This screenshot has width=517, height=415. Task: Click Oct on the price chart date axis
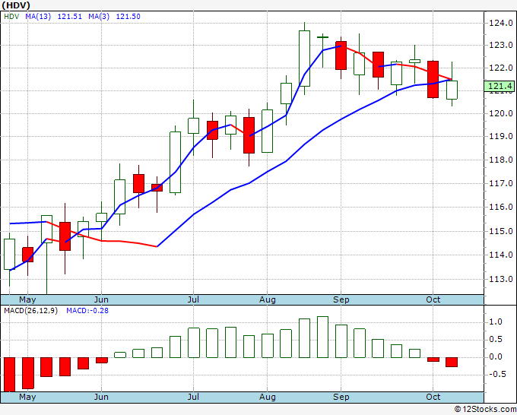click(x=433, y=299)
